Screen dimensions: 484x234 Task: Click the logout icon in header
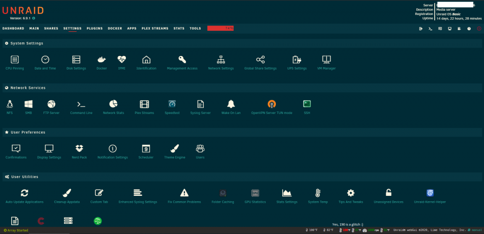point(421,28)
